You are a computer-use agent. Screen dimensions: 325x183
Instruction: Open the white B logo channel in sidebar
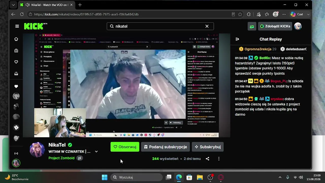(x=16, y=128)
